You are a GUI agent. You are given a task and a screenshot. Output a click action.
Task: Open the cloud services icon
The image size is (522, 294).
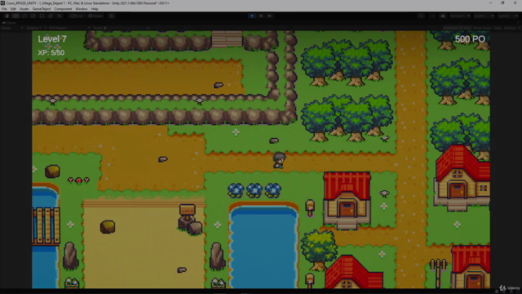click(x=443, y=16)
